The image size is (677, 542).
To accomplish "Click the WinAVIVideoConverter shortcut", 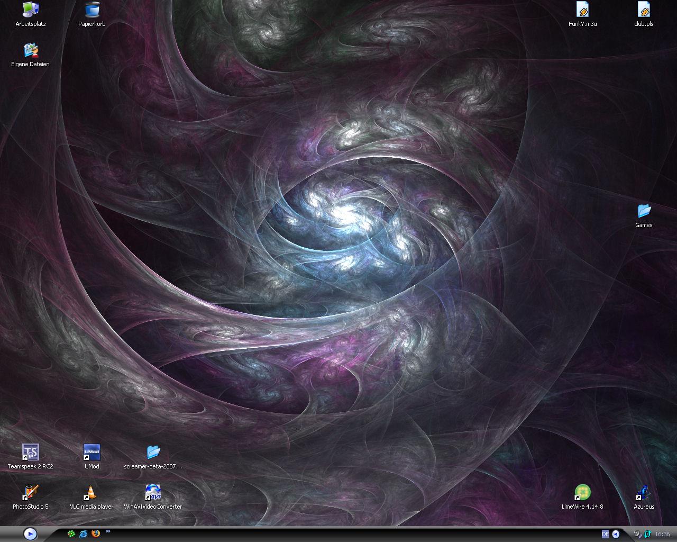I will pos(153,493).
